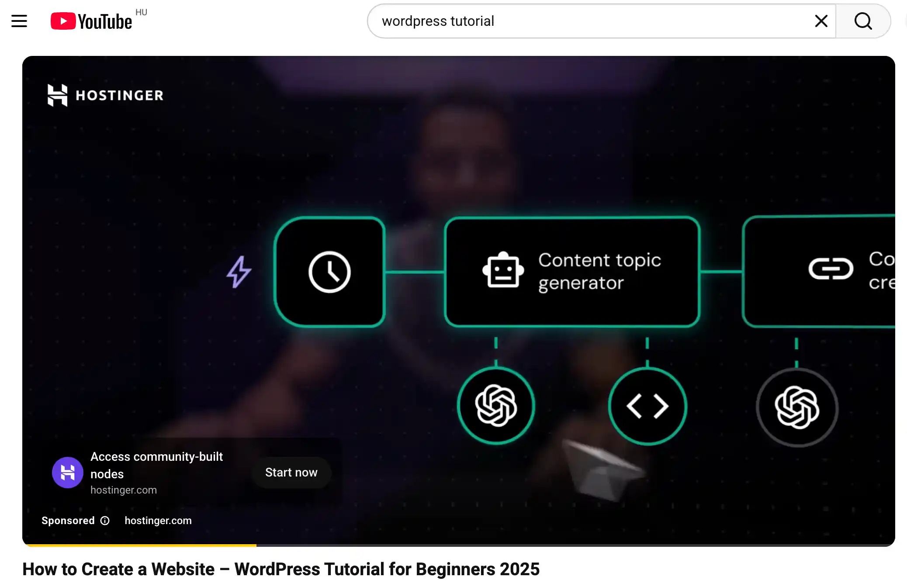Open the hamburger guide menu
907x587 pixels.
tap(19, 21)
